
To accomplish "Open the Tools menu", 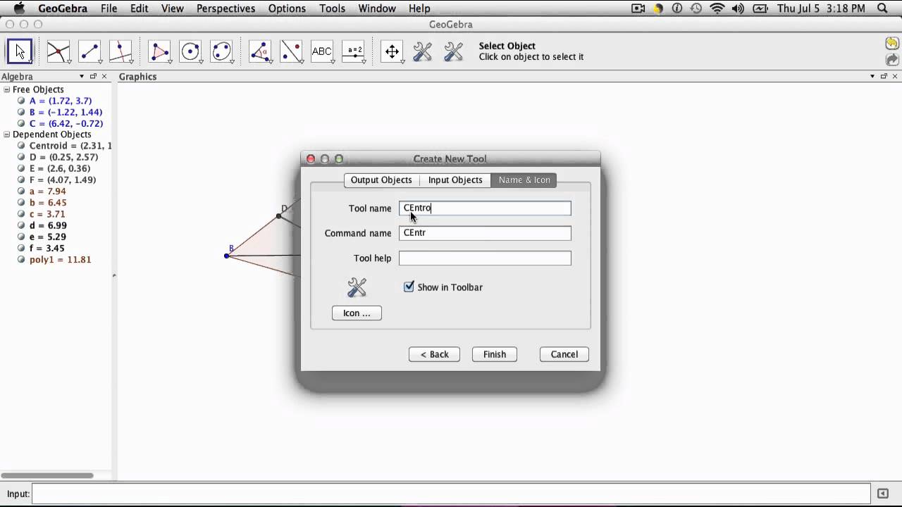I will click(x=332, y=8).
